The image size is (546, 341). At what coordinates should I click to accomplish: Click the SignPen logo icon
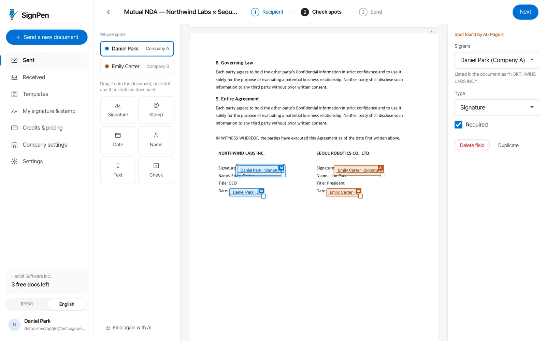tap(13, 15)
